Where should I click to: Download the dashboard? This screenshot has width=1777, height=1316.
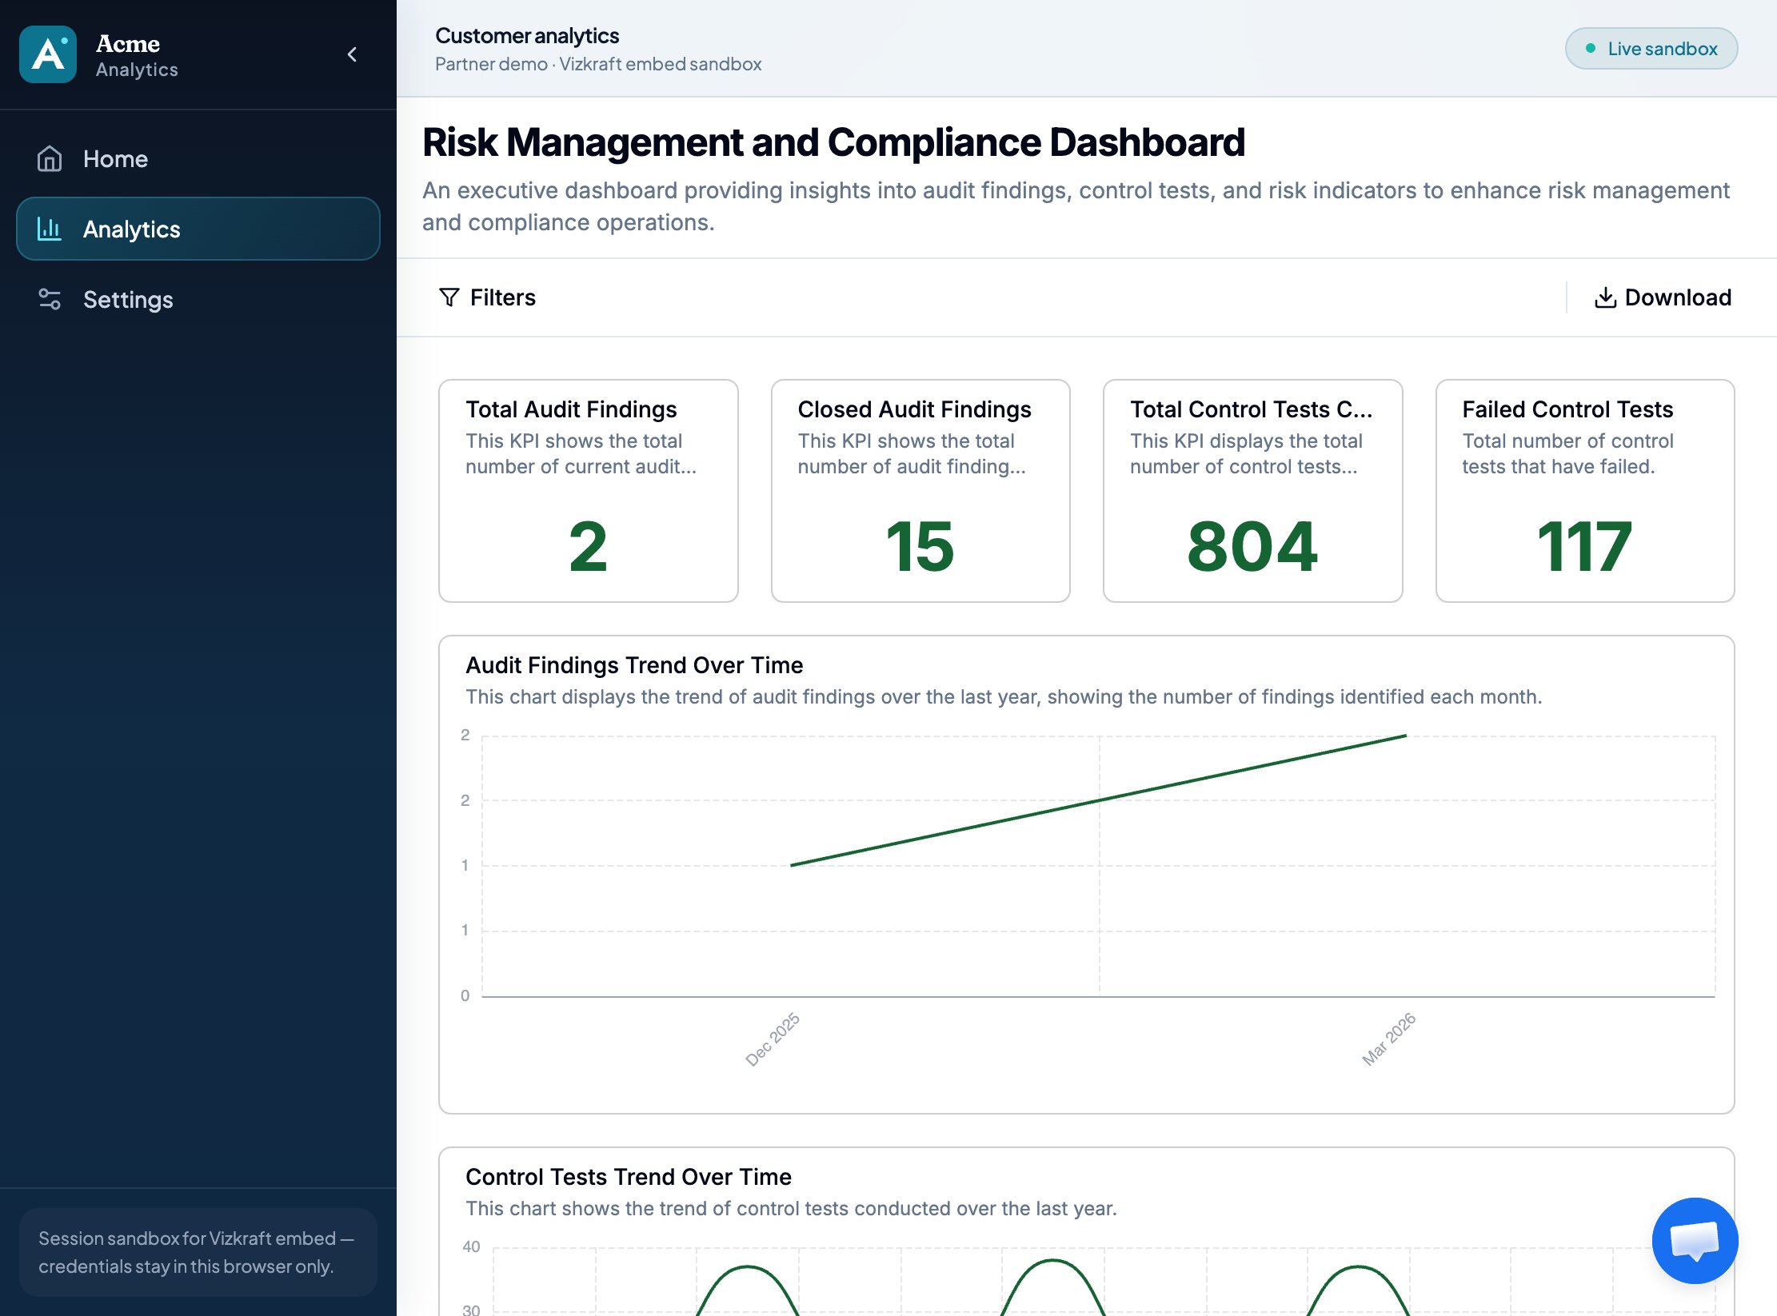1663,297
